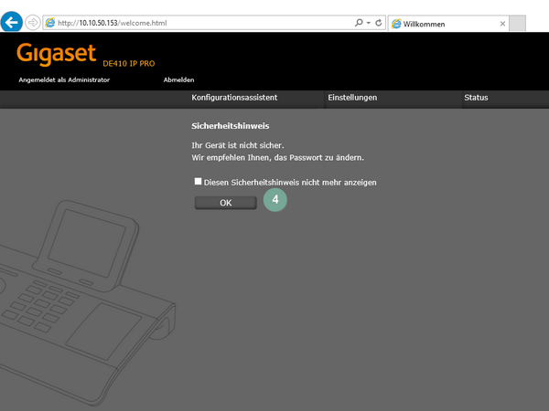The image size is (549, 411).
Task: Open the Konfigurationsassistent menu
Action: coord(234,98)
